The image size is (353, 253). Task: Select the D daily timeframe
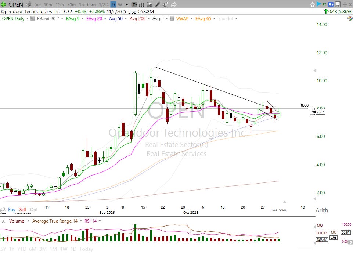[x=114, y=4]
